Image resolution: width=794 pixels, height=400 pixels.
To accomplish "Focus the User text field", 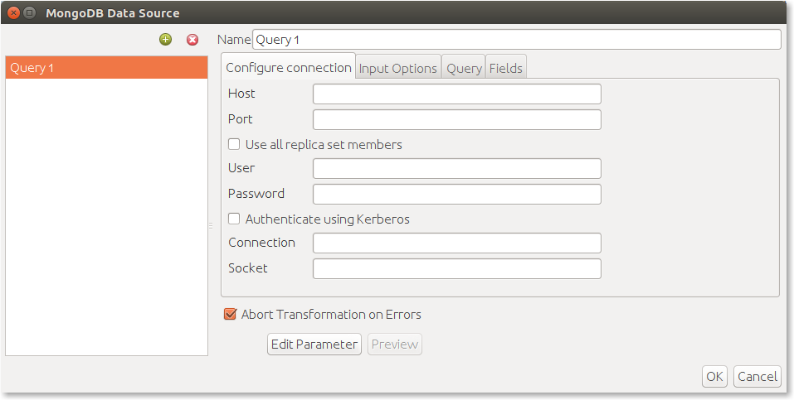I will 457,168.
